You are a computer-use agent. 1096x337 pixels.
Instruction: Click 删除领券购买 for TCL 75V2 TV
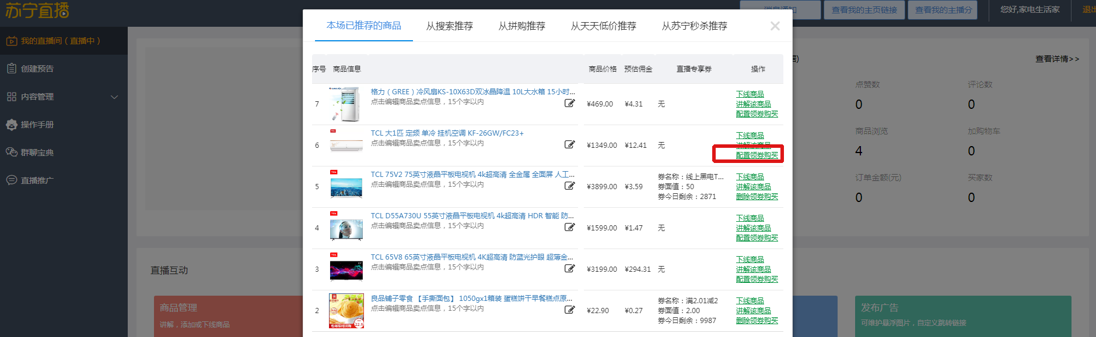[x=757, y=197]
